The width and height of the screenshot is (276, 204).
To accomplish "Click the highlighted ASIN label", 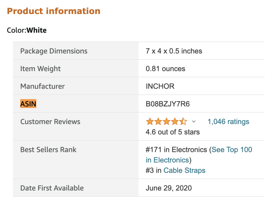I will click(28, 104).
